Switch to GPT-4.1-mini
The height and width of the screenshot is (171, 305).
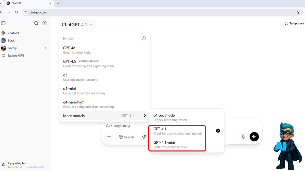[187, 144]
